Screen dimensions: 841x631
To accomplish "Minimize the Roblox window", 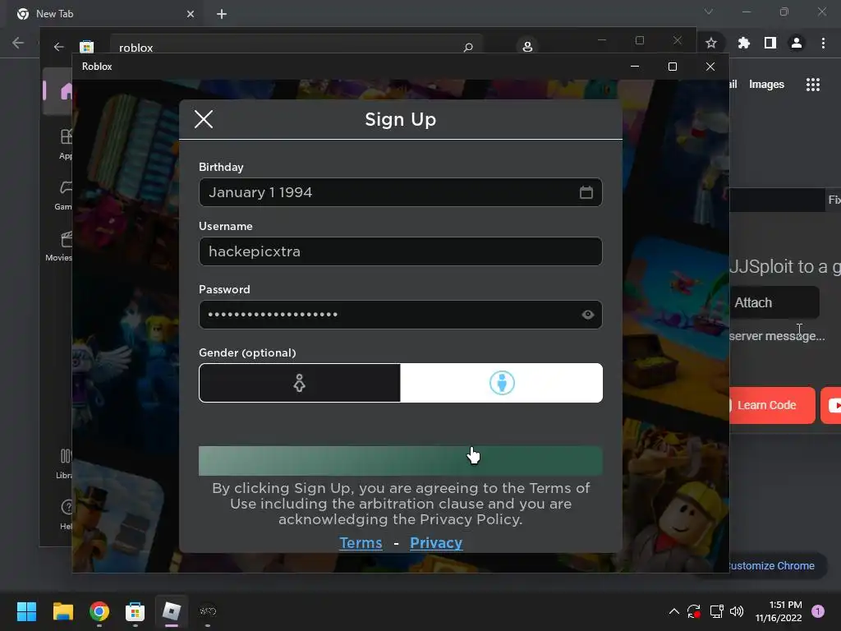I will [635, 67].
